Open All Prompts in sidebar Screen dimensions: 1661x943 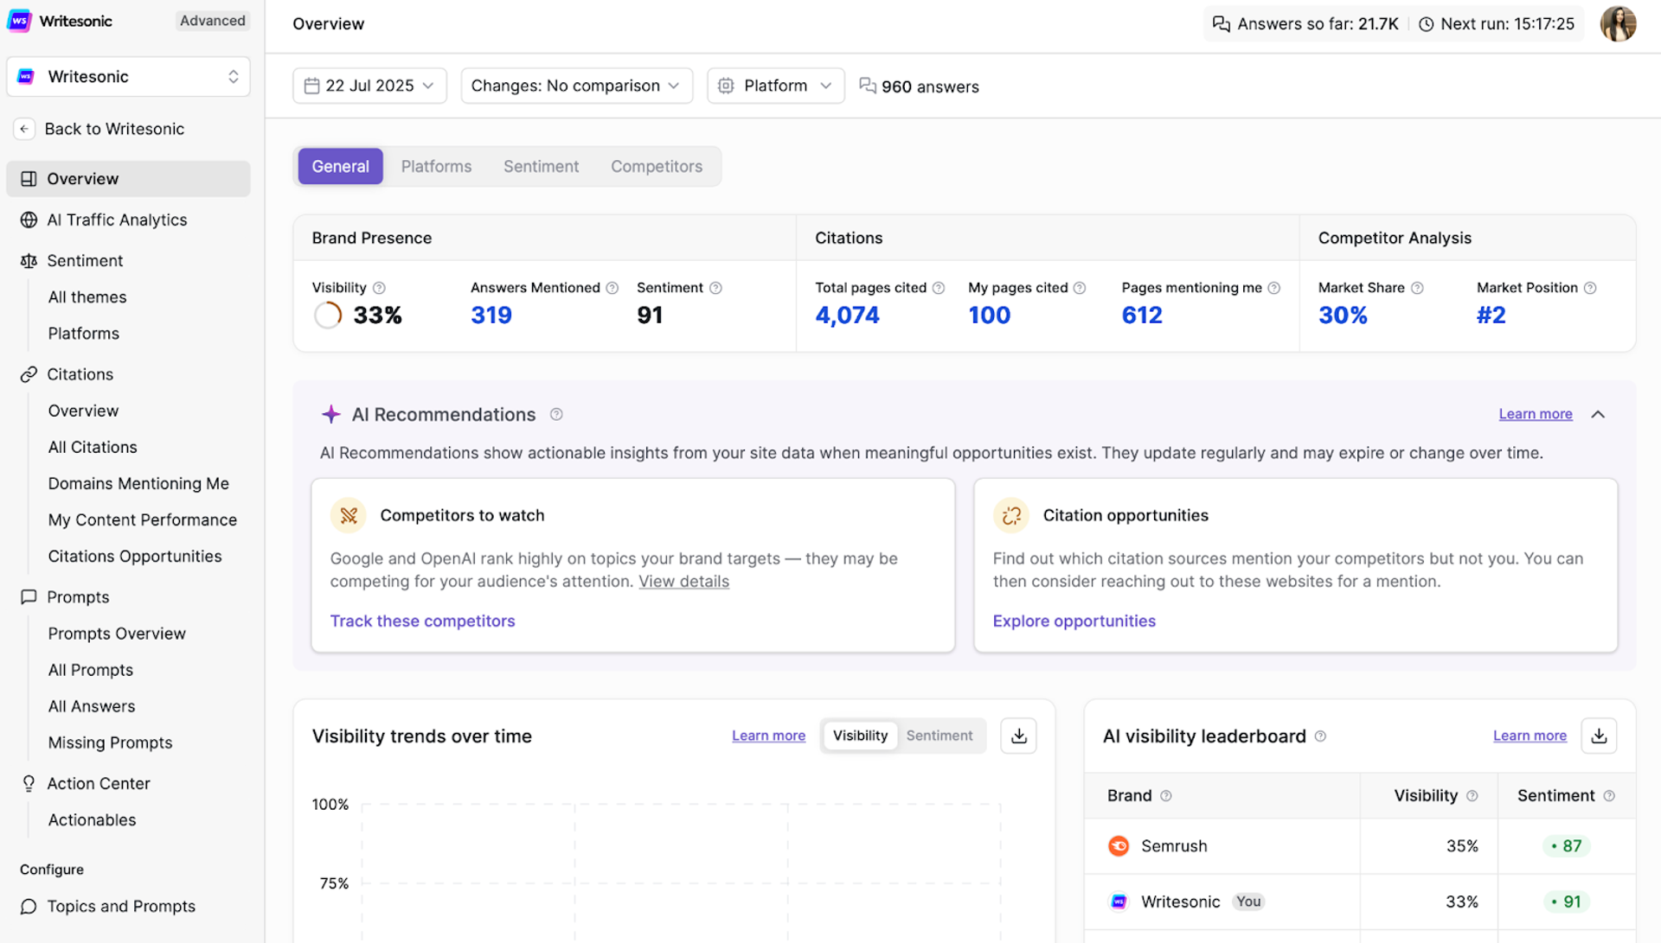point(91,670)
